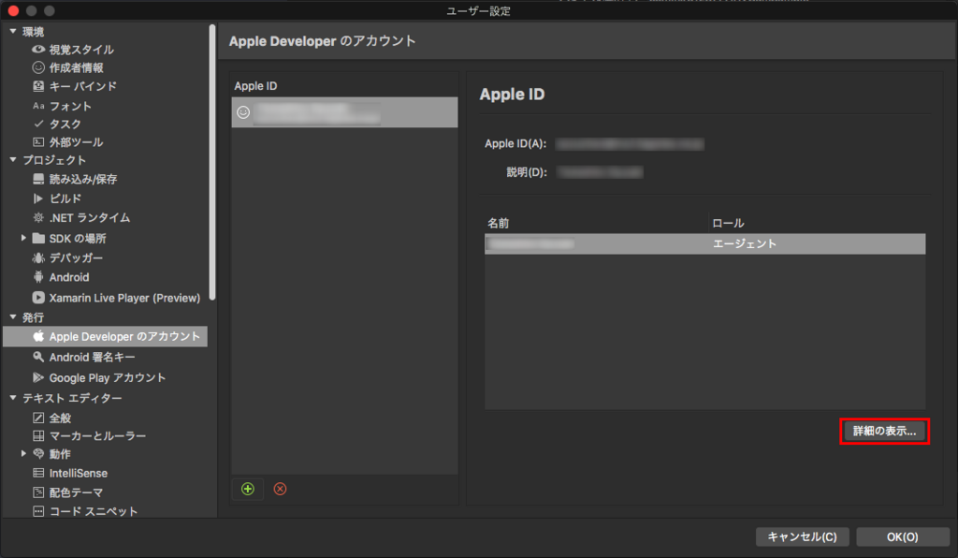
Task: Open Android 署名キー page
Action: pyautogui.click(x=93, y=357)
